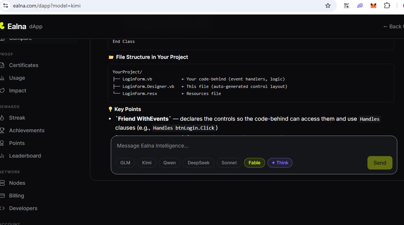Click the Ealna logo

point(13,26)
